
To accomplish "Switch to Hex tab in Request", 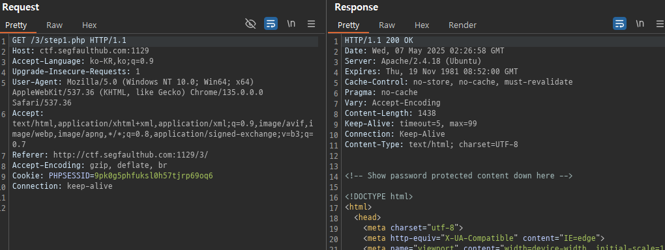I will click(x=89, y=25).
